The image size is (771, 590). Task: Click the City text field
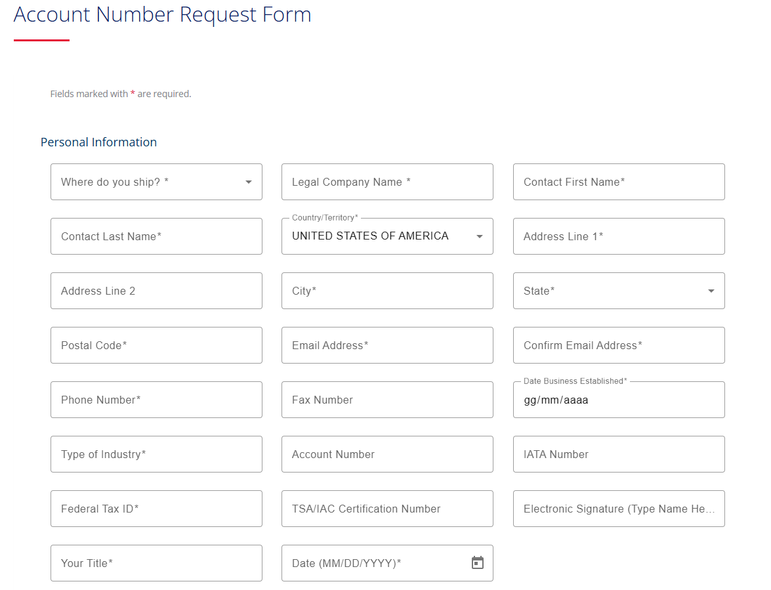pyautogui.click(x=387, y=291)
